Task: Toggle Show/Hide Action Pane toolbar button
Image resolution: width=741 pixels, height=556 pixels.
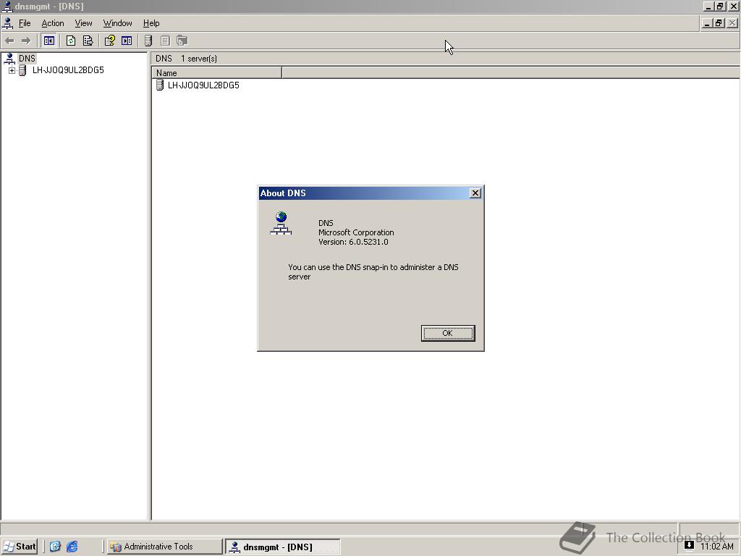Action: pyautogui.click(x=127, y=41)
